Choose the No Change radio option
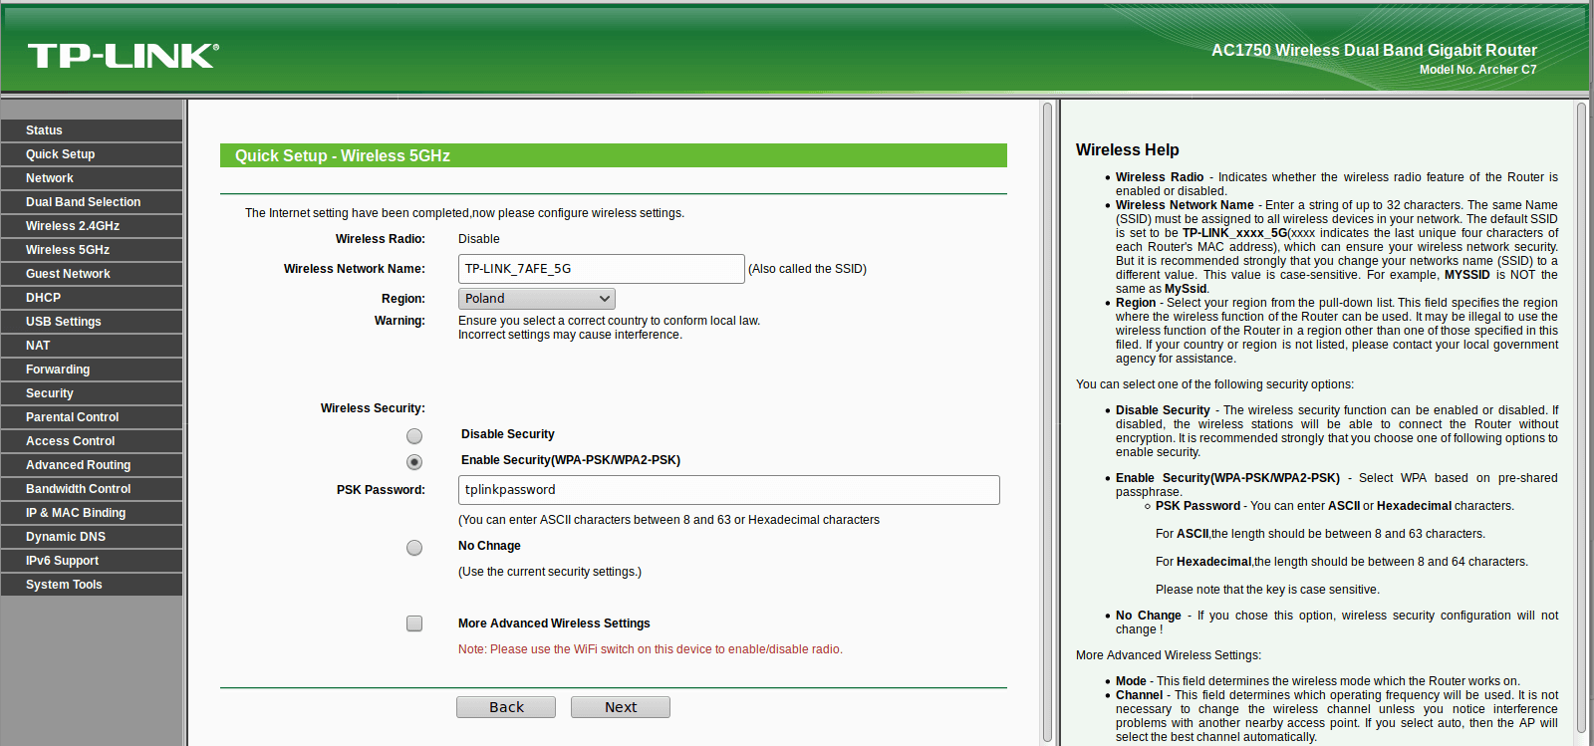This screenshot has height=746, width=1594. 414,548
